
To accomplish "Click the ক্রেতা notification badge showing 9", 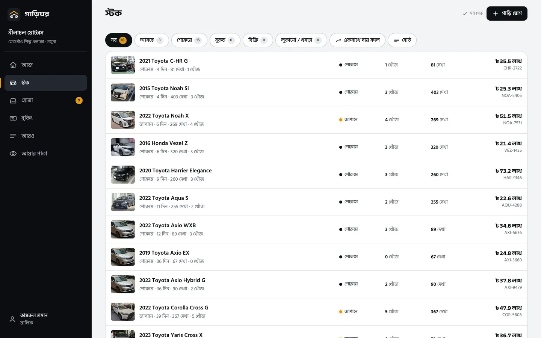I will 79,100.
